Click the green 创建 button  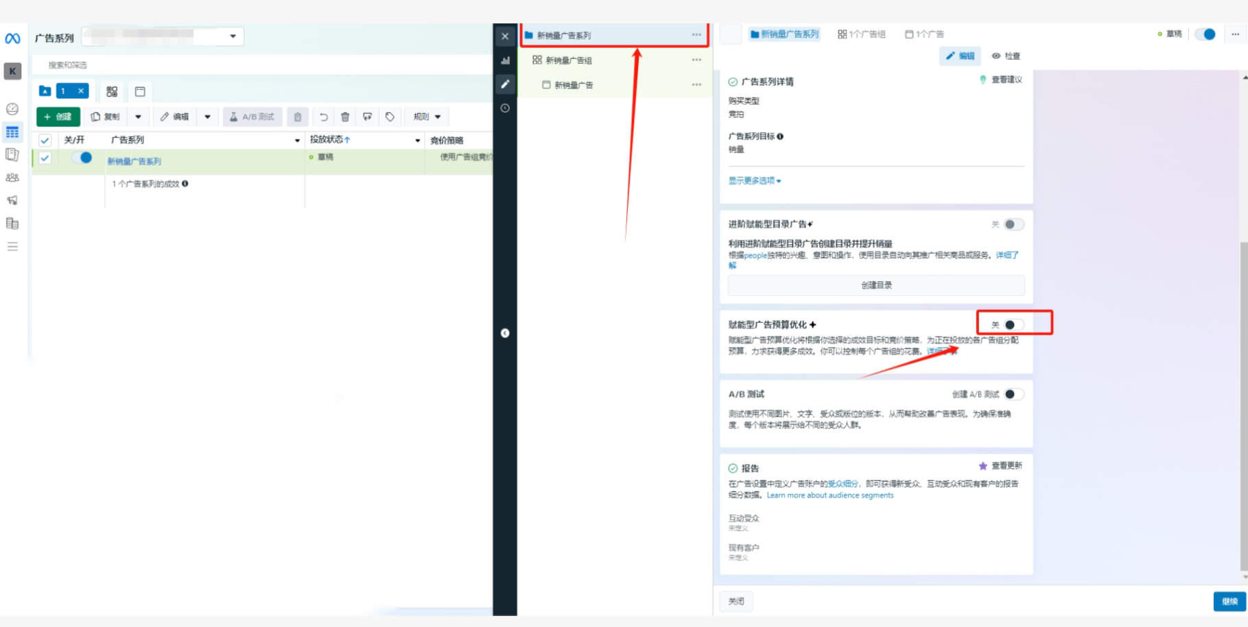(x=58, y=117)
